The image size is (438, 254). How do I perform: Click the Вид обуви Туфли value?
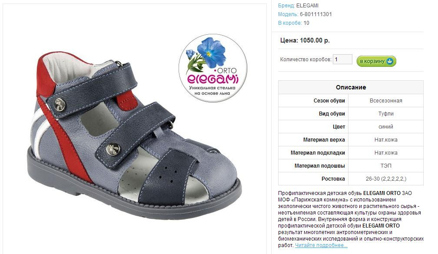[x=386, y=114]
